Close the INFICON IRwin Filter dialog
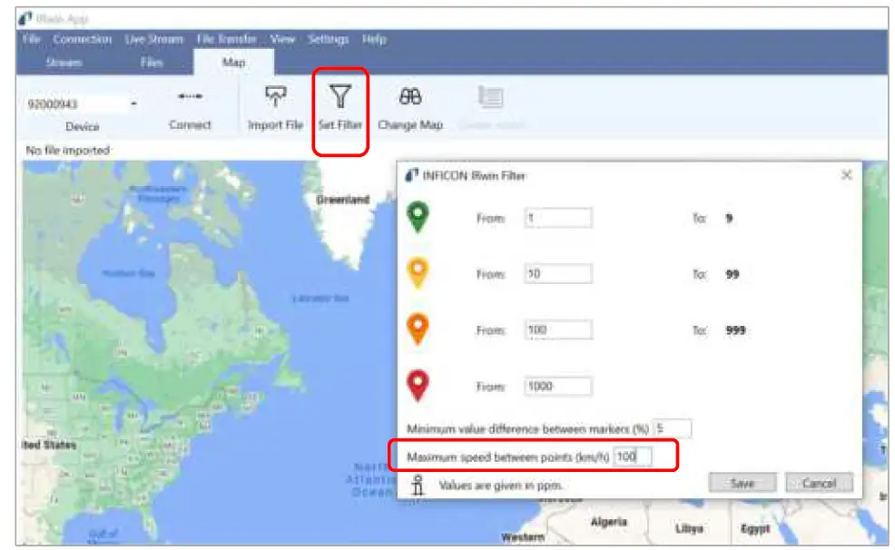This screenshot has height=550, width=895. (x=847, y=174)
